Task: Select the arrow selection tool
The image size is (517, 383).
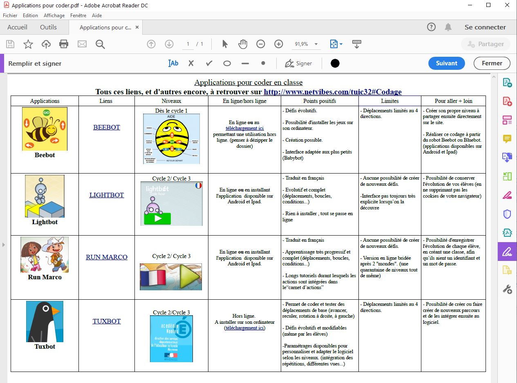Action: 225,44
